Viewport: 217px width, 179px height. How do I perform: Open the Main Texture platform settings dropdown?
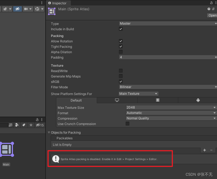139,94
